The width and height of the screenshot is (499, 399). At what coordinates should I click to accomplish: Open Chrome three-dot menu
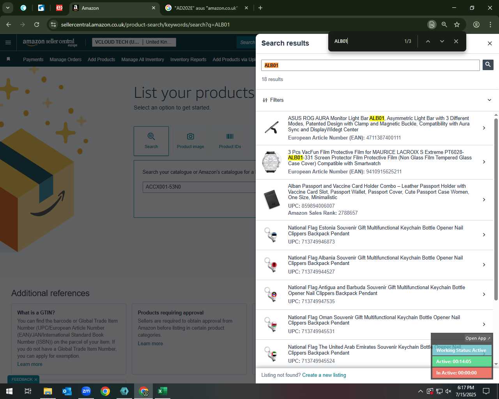(490, 25)
